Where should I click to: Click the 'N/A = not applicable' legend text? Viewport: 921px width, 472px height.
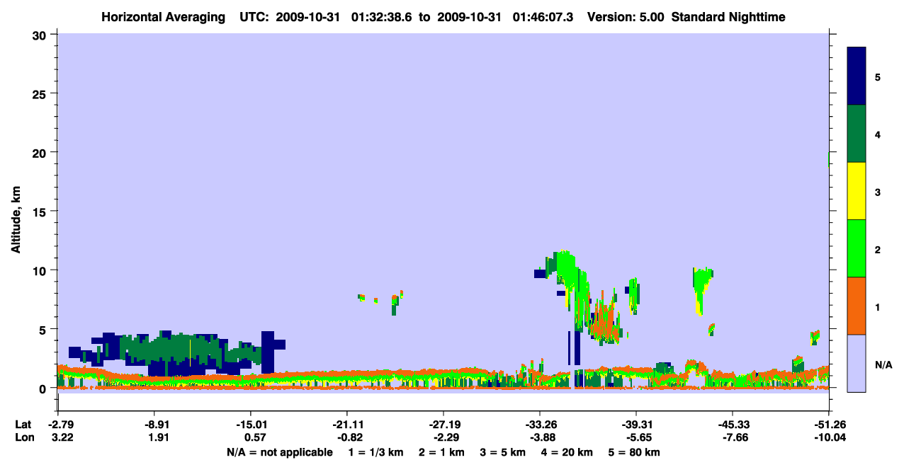click(279, 452)
